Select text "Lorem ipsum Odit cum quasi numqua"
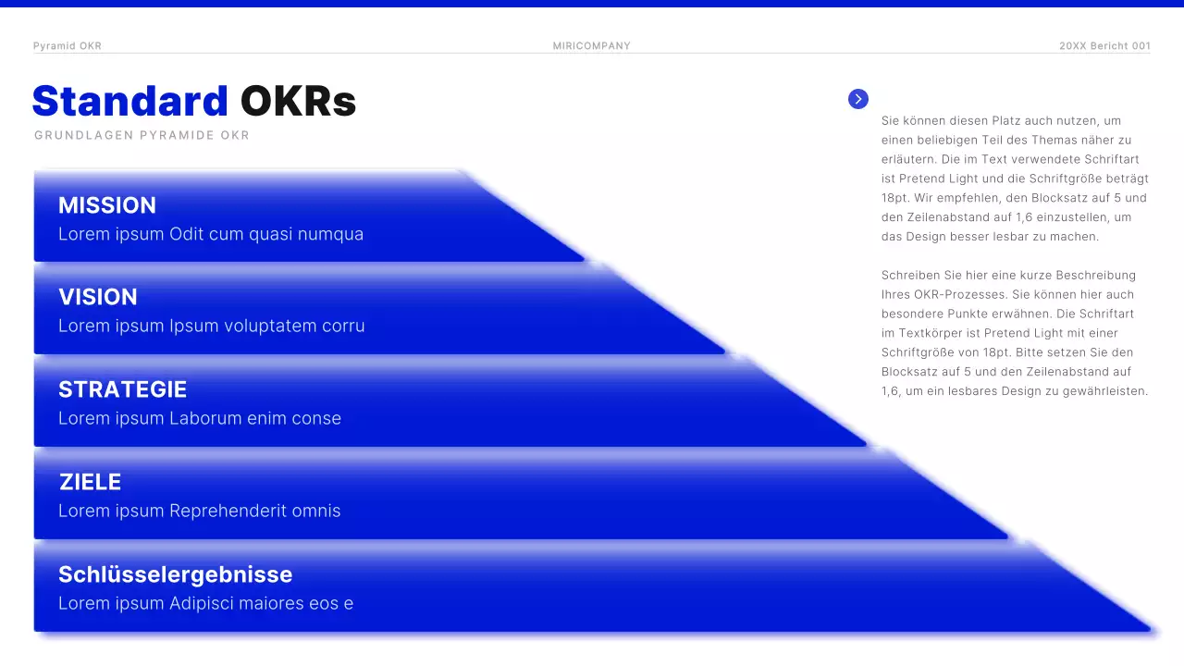 [211, 234]
